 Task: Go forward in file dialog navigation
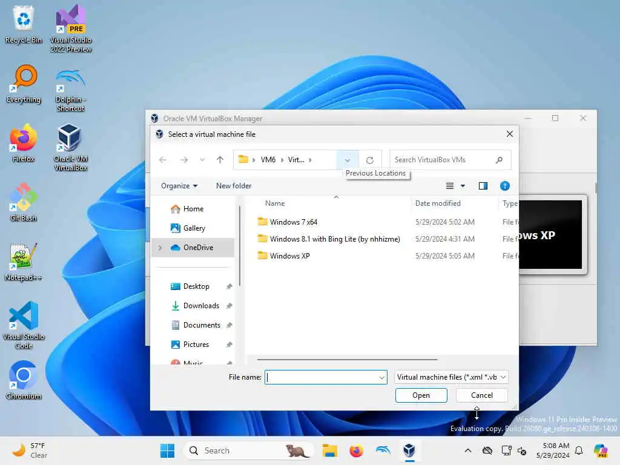(x=184, y=160)
